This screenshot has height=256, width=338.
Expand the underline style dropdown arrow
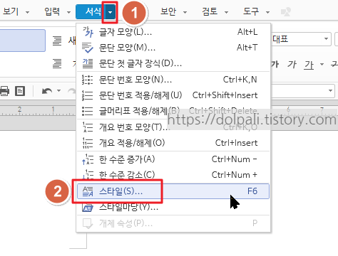pos(322,65)
